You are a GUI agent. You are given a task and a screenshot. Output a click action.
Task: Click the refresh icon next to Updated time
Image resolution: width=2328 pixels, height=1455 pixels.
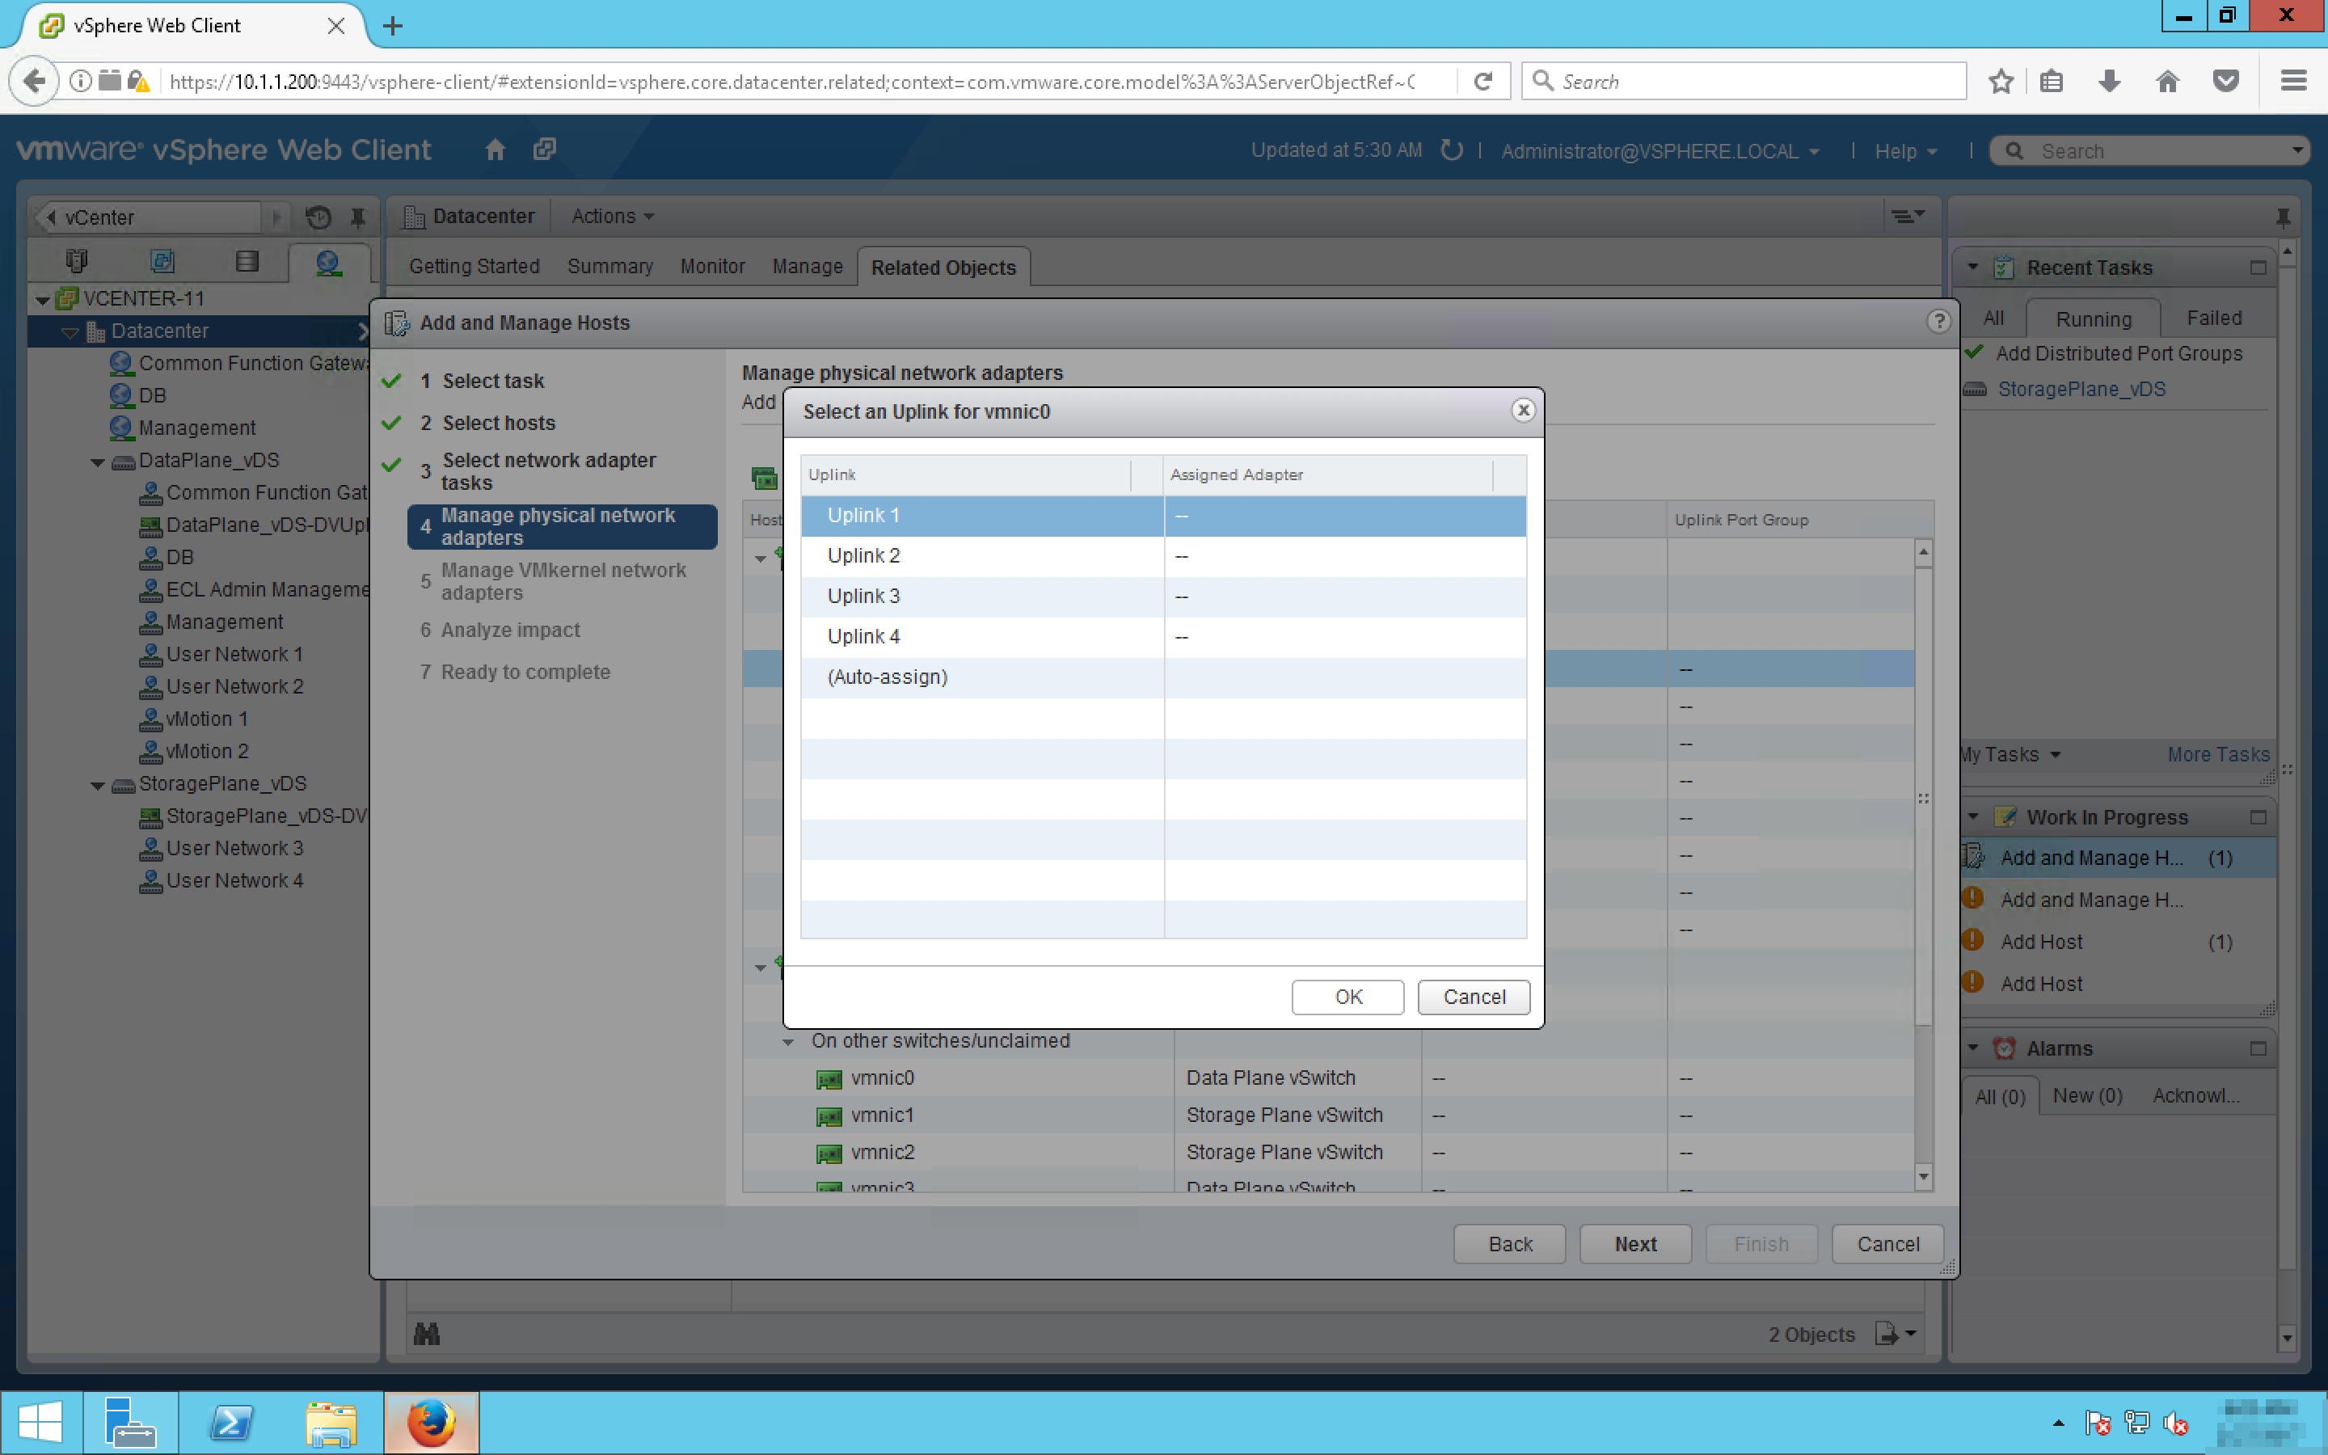point(1452,150)
